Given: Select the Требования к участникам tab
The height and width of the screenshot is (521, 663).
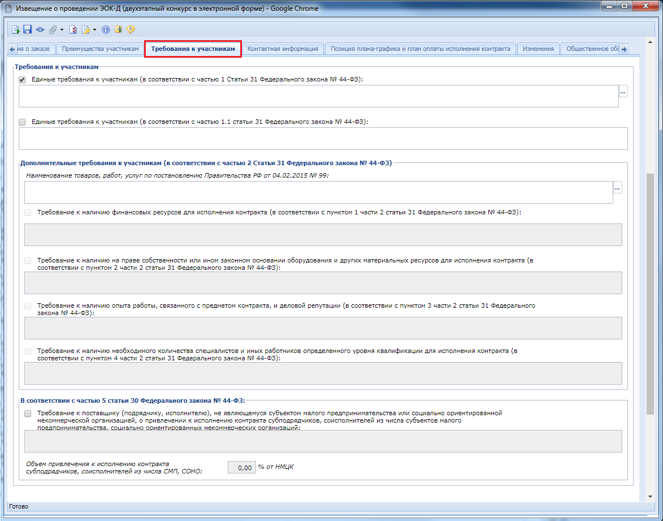Looking at the screenshot, I should (x=193, y=49).
